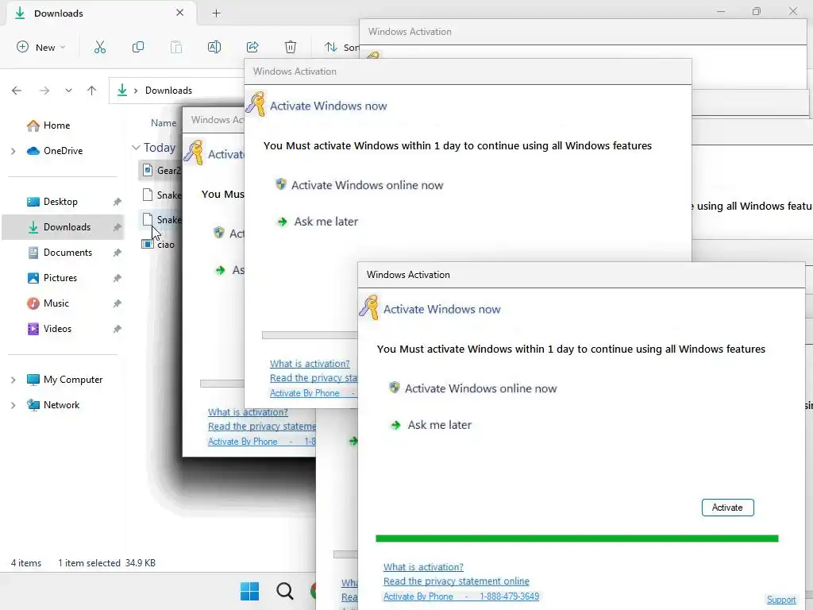Select Network in navigation pane
Viewport: 813px width, 610px height.
61,404
